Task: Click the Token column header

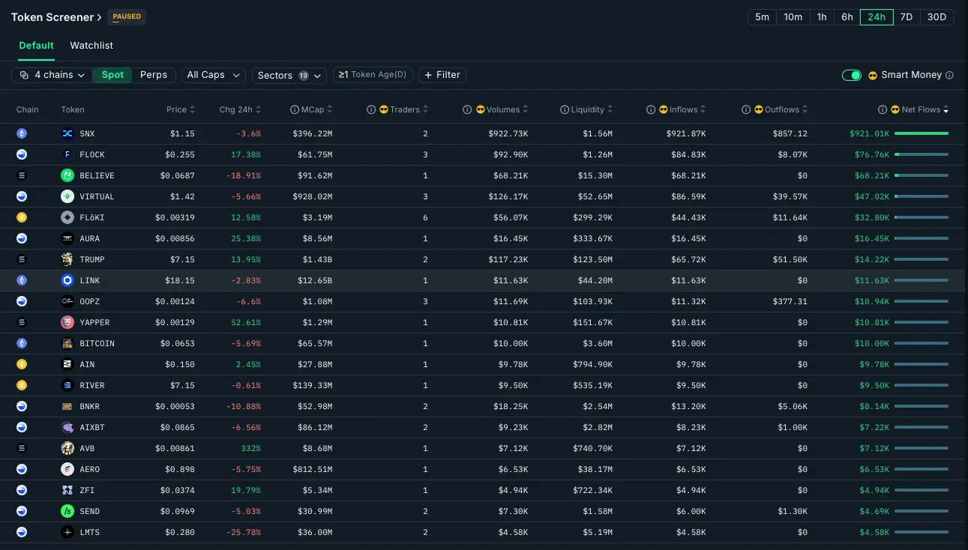Action: [x=73, y=109]
